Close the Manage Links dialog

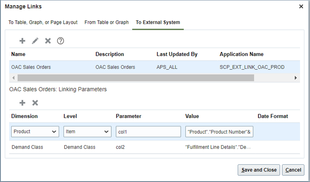[302, 6]
